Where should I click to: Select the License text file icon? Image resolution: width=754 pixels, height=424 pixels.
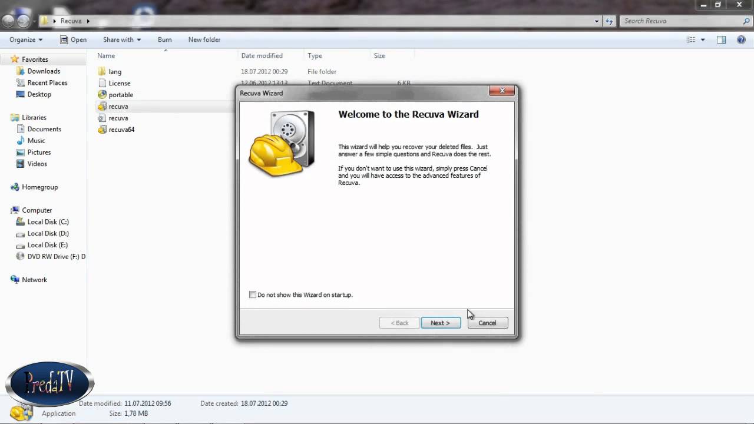102,83
